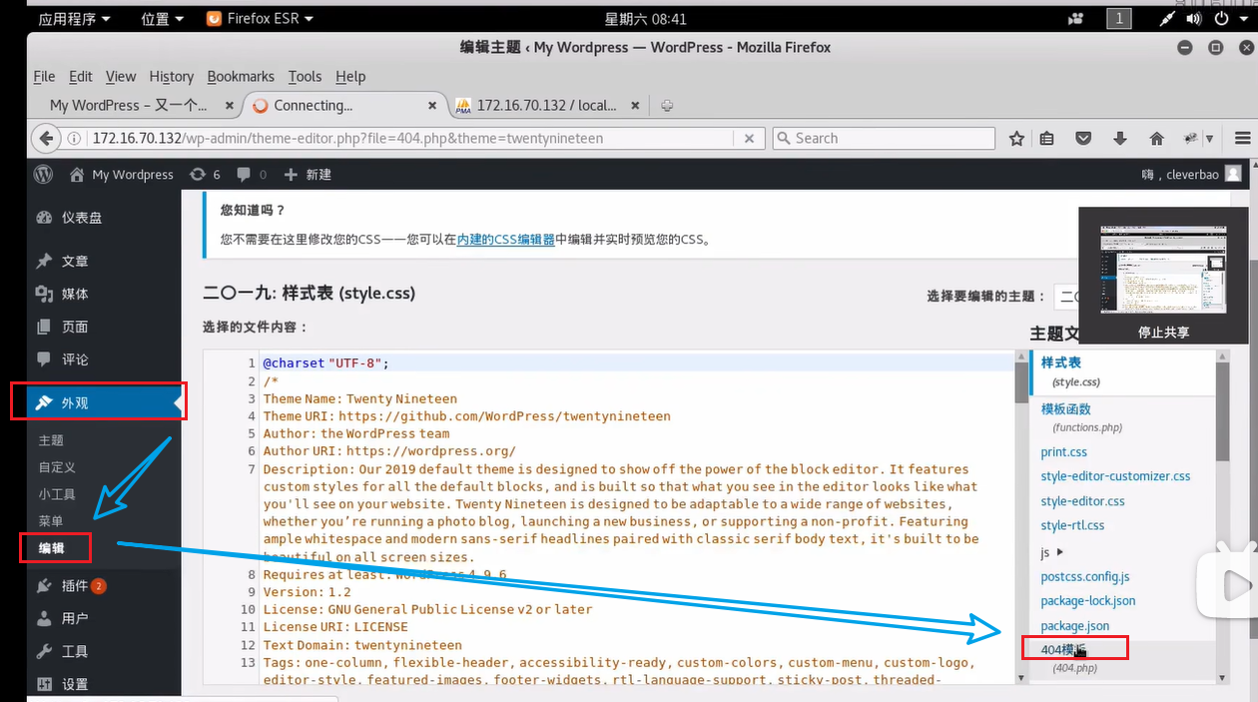This screenshot has height=702, width=1258.
Task: Open extension dropdown arrow in toolbar
Action: tap(1209, 139)
